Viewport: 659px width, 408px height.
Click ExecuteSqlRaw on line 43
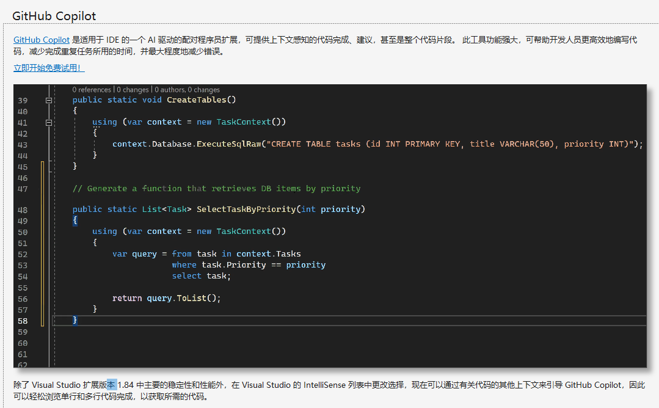click(229, 144)
